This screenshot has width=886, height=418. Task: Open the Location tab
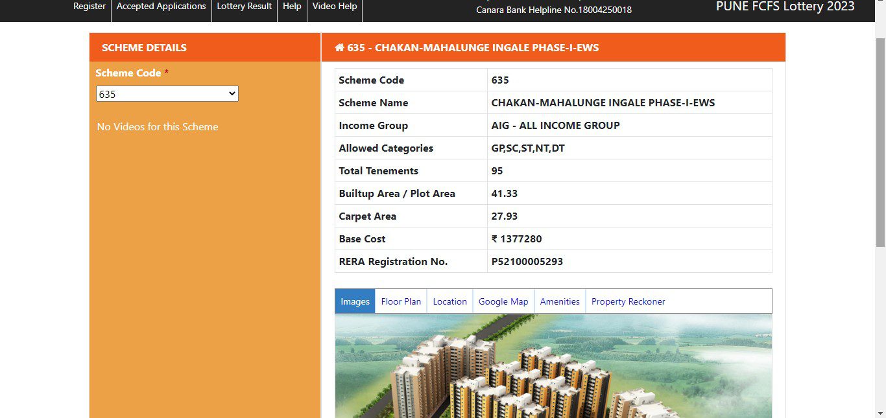pyautogui.click(x=449, y=301)
